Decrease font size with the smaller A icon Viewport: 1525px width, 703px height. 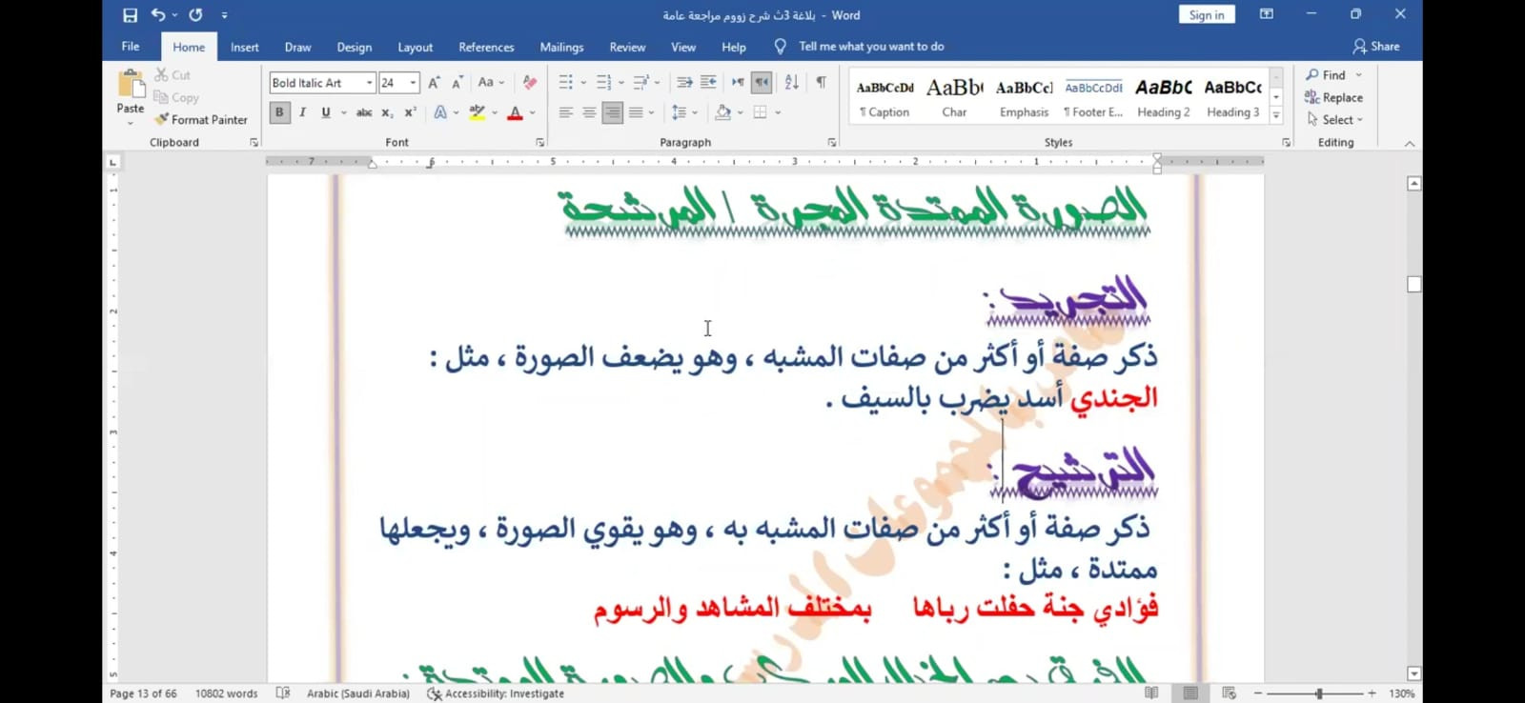coord(457,83)
